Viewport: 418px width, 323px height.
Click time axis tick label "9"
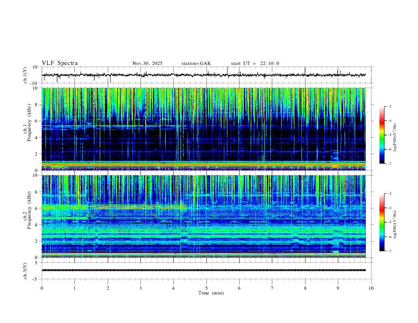338,288
